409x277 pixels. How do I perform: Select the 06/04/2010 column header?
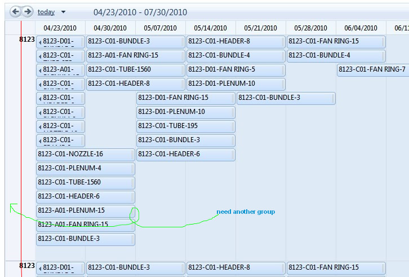(x=361, y=28)
